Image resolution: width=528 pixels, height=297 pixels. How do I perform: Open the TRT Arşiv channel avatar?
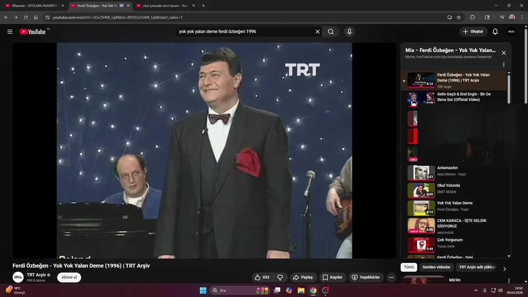click(x=18, y=277)
